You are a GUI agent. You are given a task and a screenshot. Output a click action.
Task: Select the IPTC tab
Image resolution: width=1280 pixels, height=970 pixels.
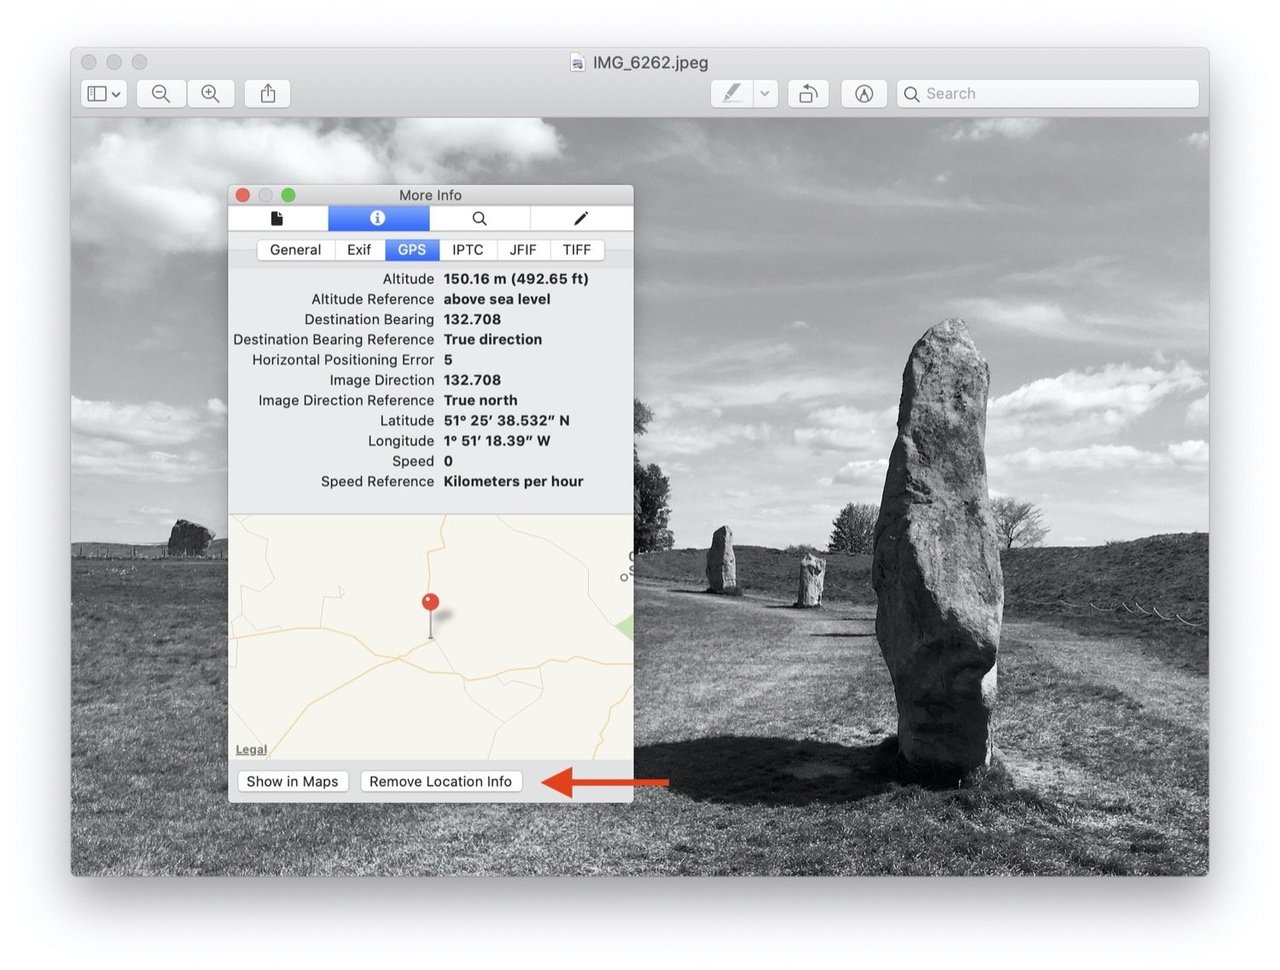[x=468, y=249]
